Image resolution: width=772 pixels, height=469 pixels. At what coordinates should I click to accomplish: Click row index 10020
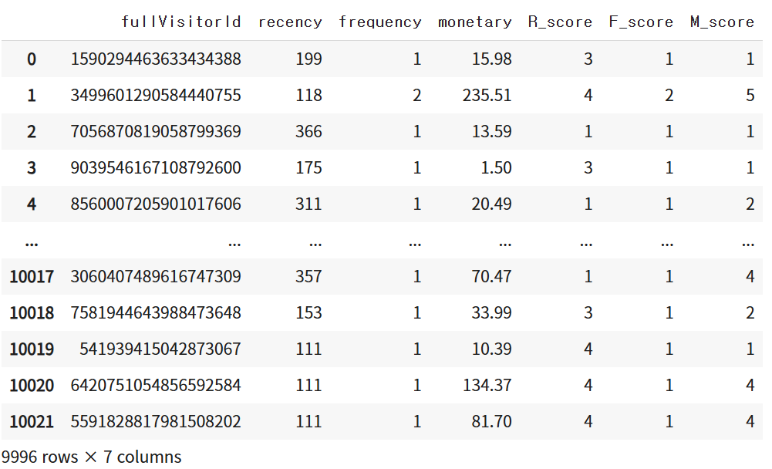click(x=32, y=385)
